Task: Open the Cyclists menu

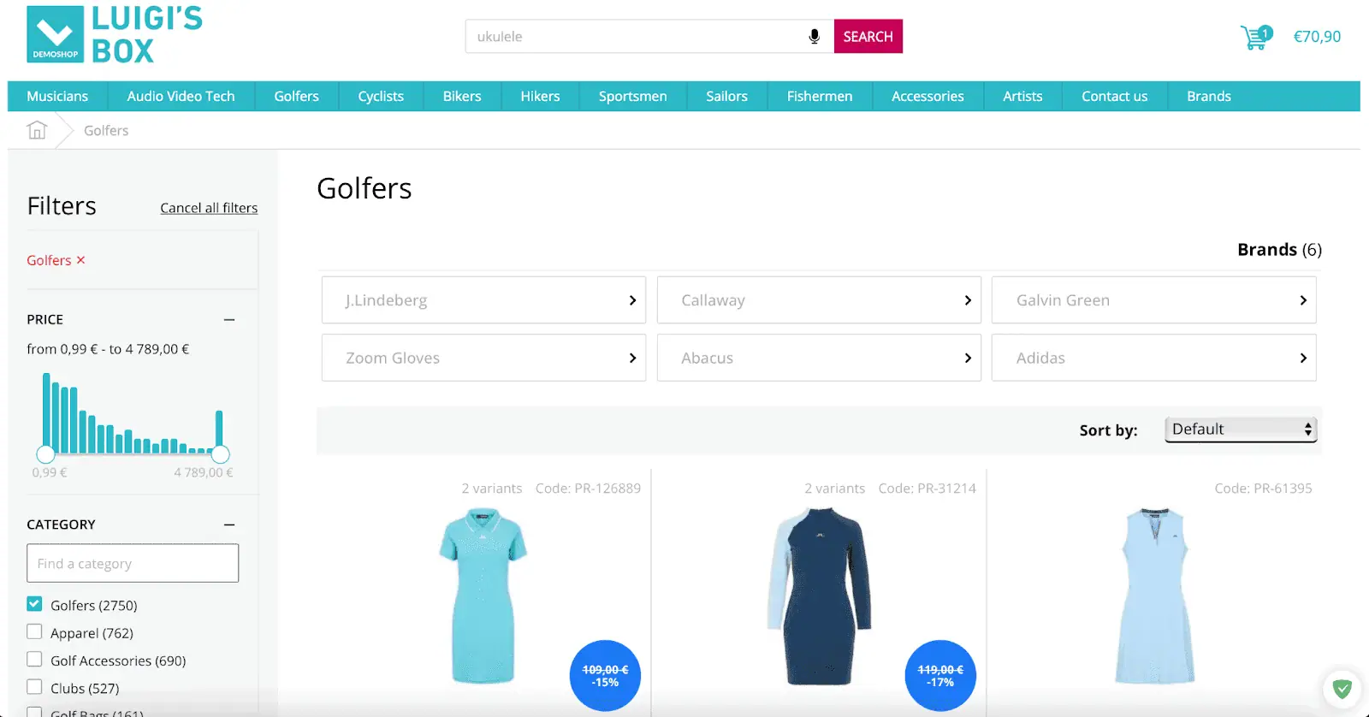Action: (x=381, y=96)
